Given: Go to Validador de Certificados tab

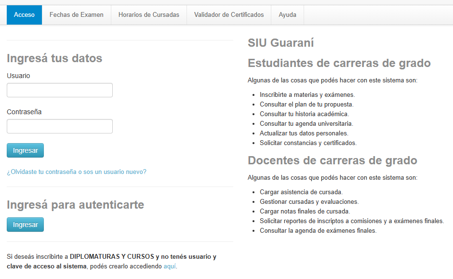Looking at the screenshot, I should pyautogui.click(x=229, y=15).
